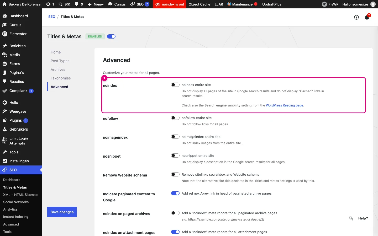
Task: Click the Berichten pin icon
Action: click(x=4, y=46)
